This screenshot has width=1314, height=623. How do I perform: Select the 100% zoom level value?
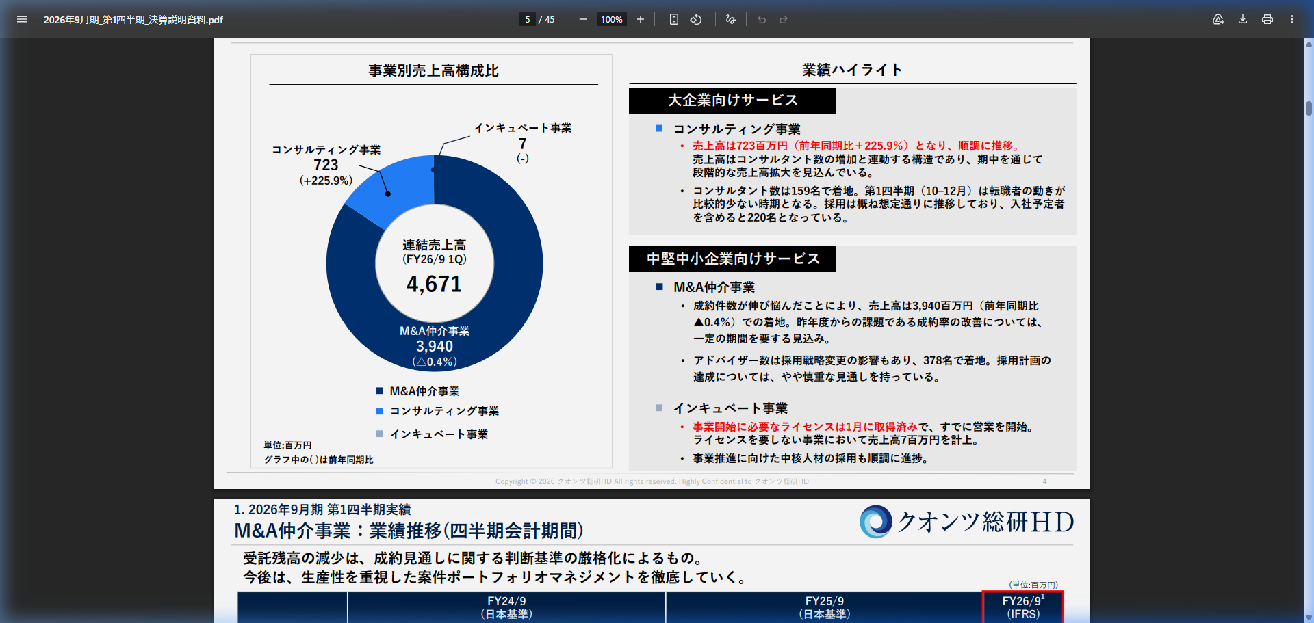tap(610, 19)
